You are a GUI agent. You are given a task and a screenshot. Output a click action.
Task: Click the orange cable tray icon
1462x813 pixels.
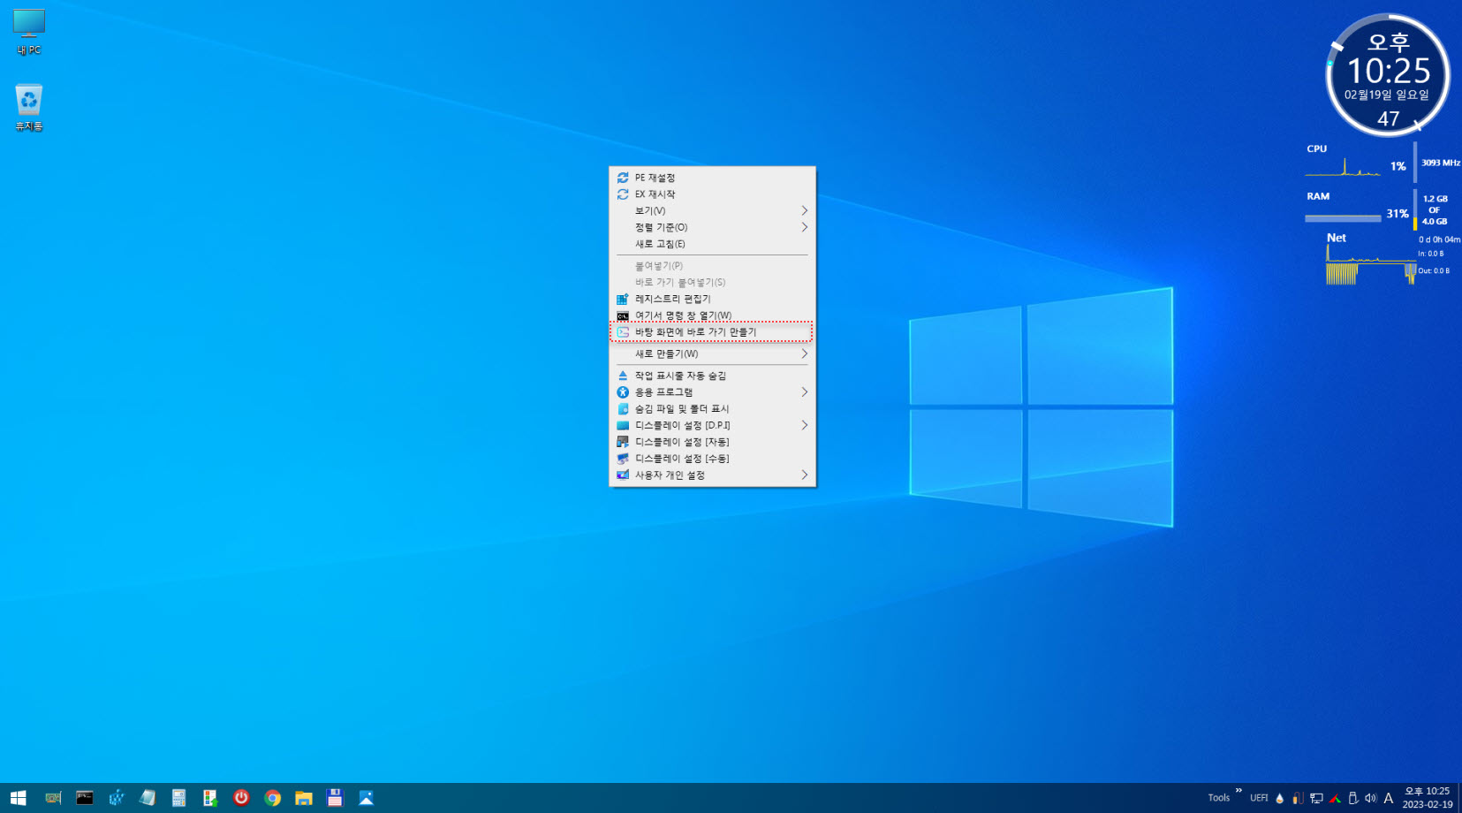[1297, 798]
